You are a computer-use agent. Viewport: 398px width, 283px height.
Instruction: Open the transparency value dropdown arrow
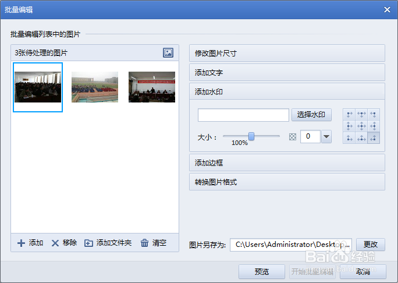pos(326,137)
